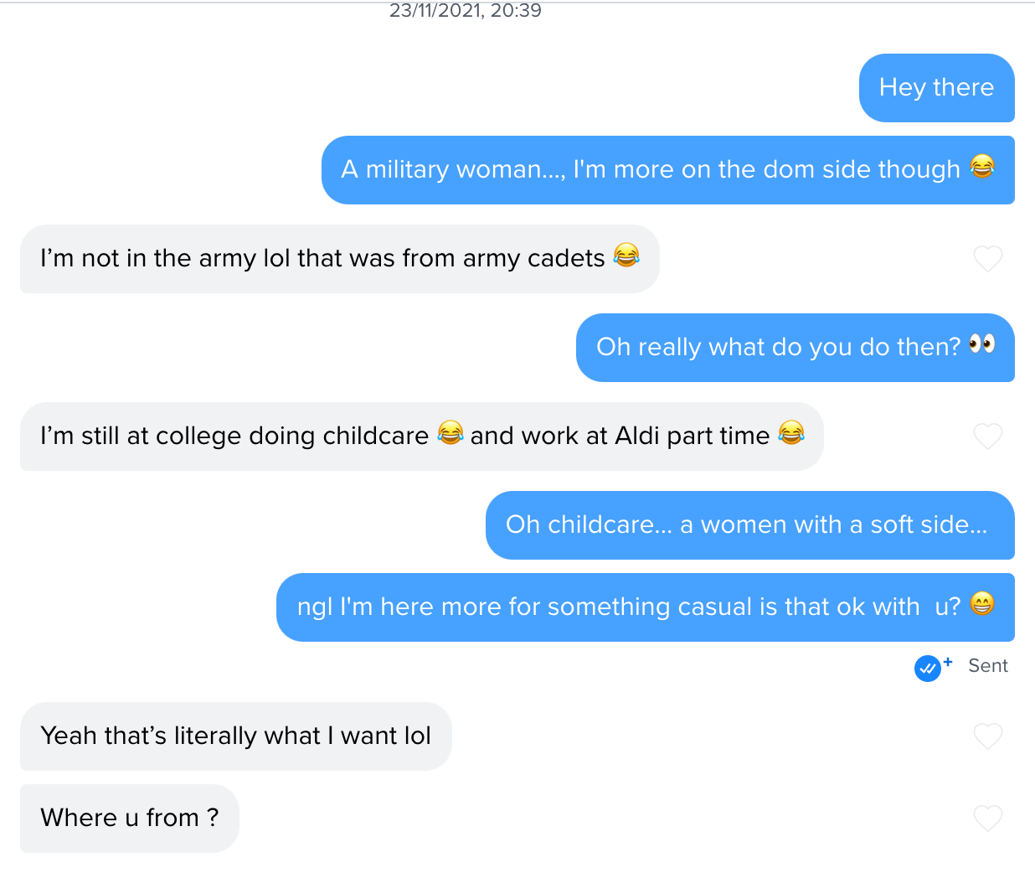Screen dimensions: 1035x878
Task: Click the grinning emoji after "ok with u?"
Action: click(982, 603)
